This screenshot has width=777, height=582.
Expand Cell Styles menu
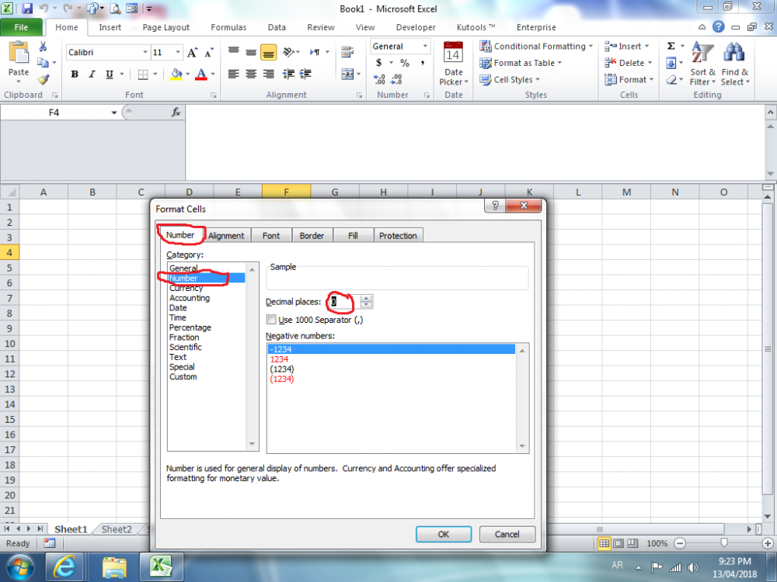510,80
